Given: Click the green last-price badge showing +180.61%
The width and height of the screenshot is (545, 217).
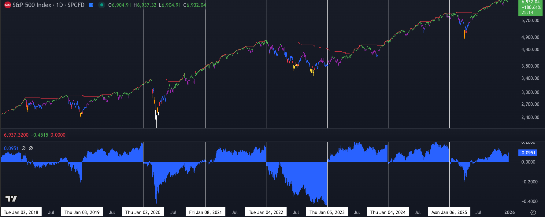Looking at the screenshot, I should (x=530, y=7).
